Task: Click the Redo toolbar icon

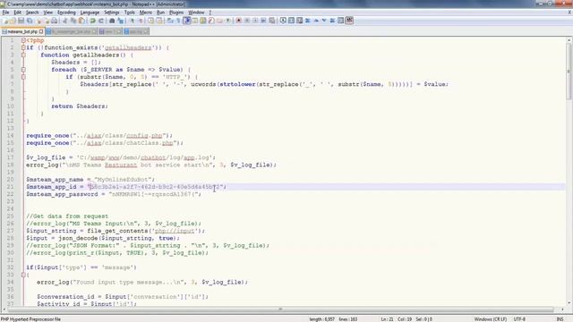Action: tap(101, 21)
